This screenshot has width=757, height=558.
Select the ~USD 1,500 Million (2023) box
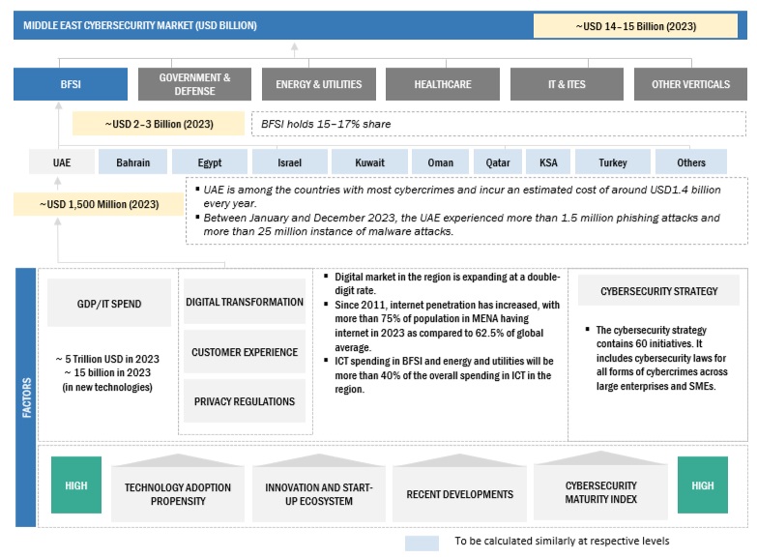click(x=99, y=204)
